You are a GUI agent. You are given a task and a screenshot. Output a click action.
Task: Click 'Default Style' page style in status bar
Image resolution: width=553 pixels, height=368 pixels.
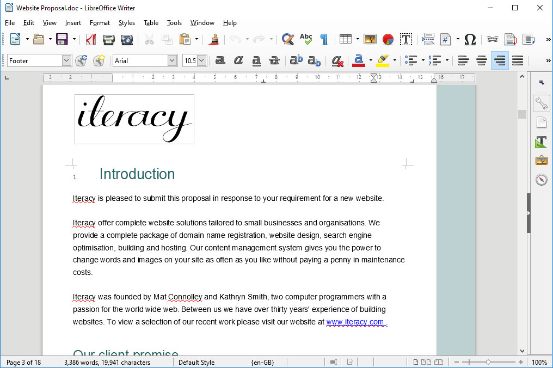(x=196, y=363)
